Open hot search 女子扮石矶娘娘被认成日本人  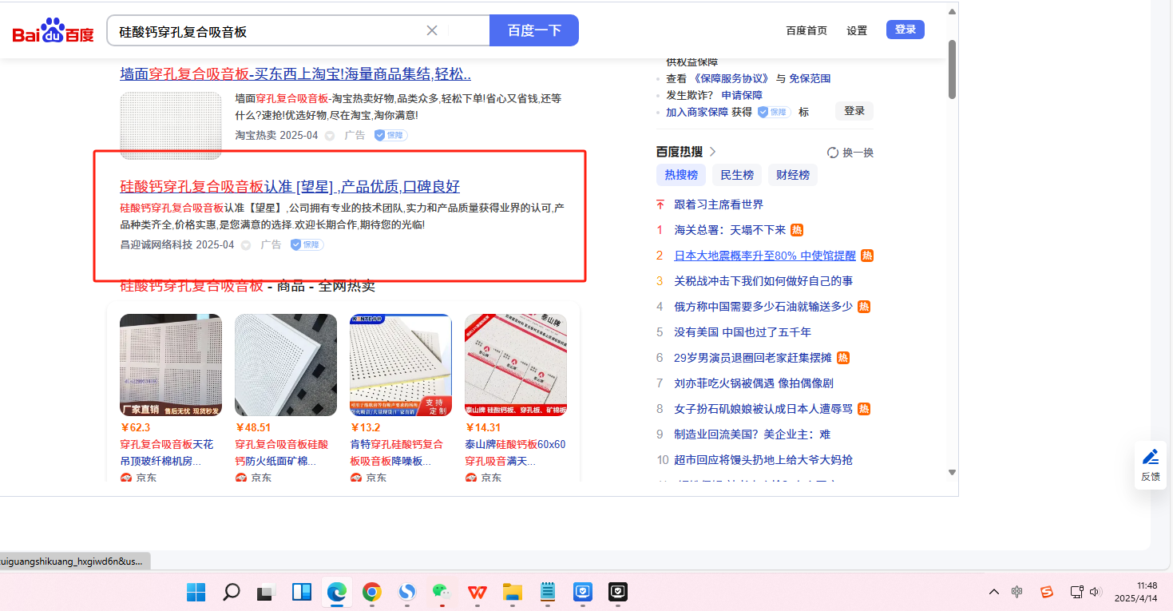(x=763, y=409)
